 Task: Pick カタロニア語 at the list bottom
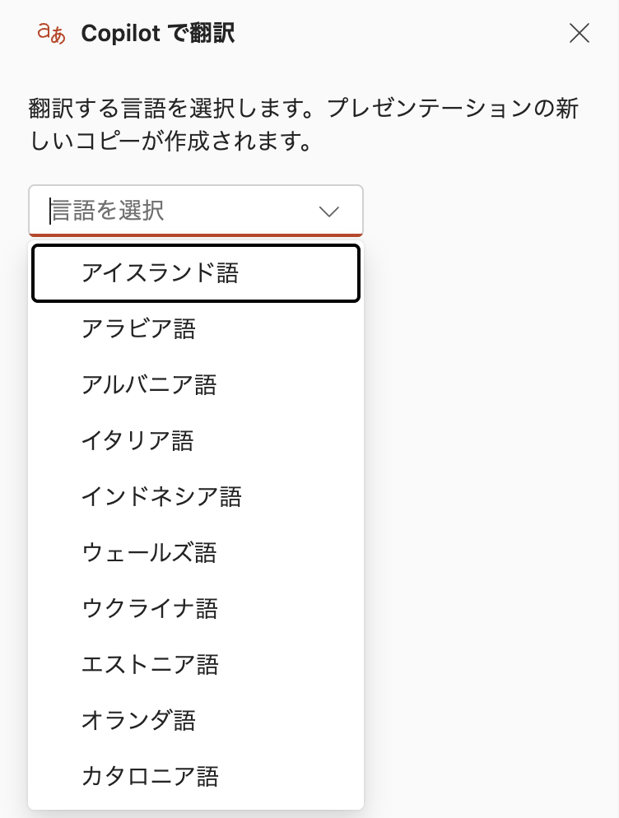click(x=150, y=776)
